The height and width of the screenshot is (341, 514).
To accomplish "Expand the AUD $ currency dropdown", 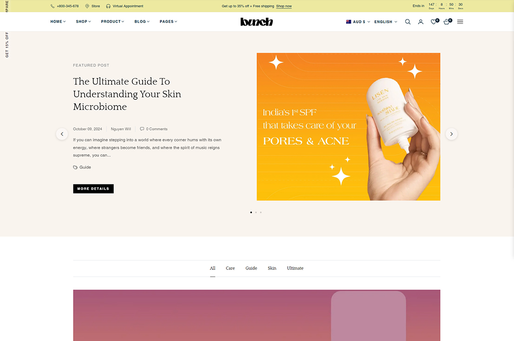I will (x=358, y=22).
